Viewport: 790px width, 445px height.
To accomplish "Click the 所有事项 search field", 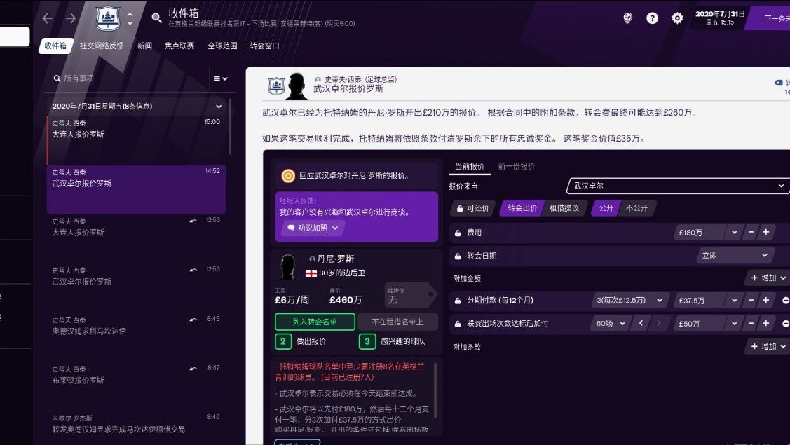I will click(x=130, y=78).
